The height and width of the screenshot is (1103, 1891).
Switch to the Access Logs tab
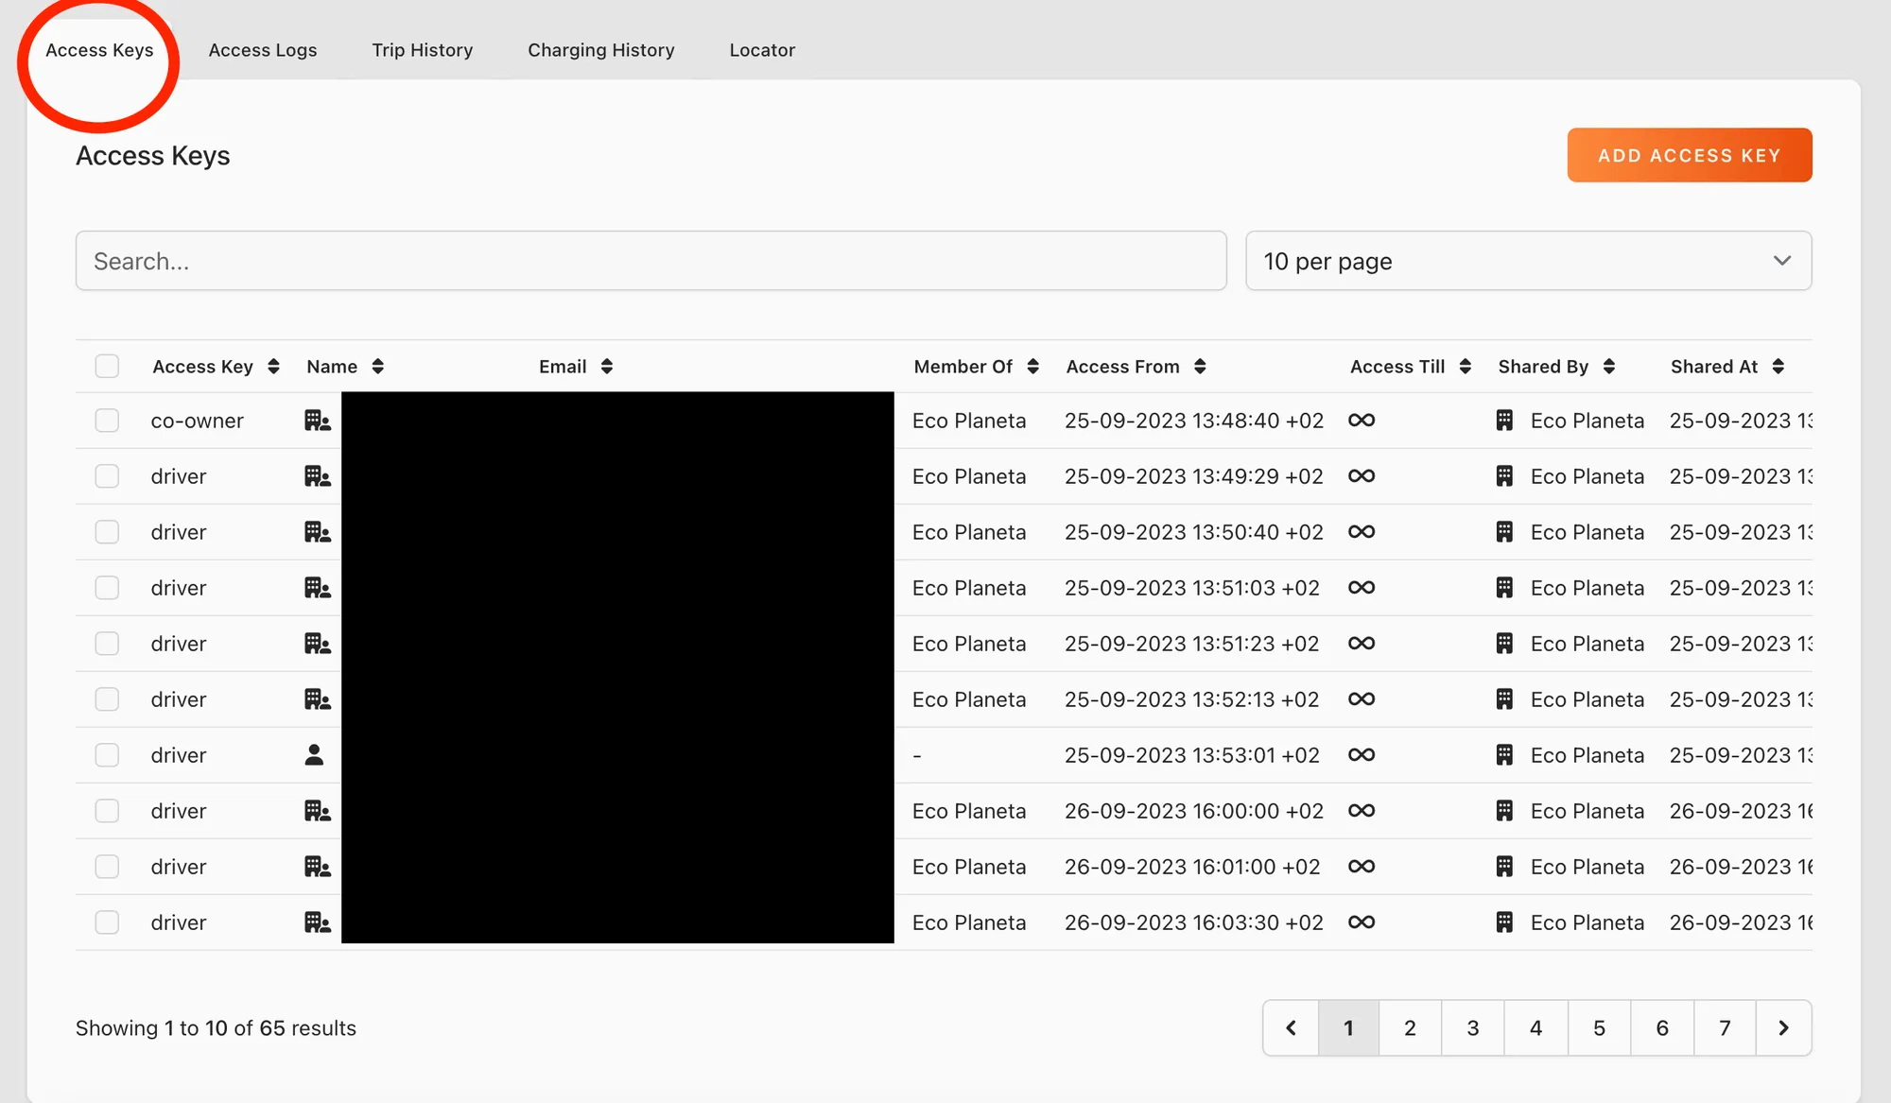[x=262, y=50]
